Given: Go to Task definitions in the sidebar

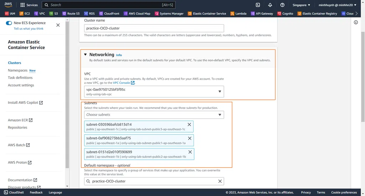Looking at the screenshot, I should pos(20,78).
